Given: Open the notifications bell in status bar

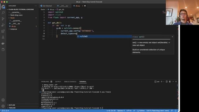Looking at the screenshot, I should pyautogui.click(x=176, y=111).
